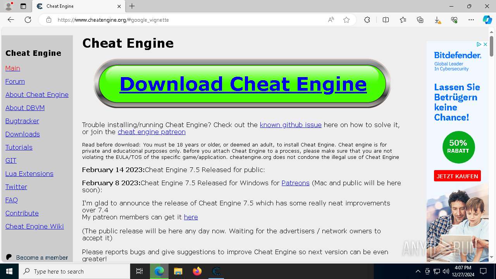Open Contribute sidebar link
The image size is (496, 279).
22,213
